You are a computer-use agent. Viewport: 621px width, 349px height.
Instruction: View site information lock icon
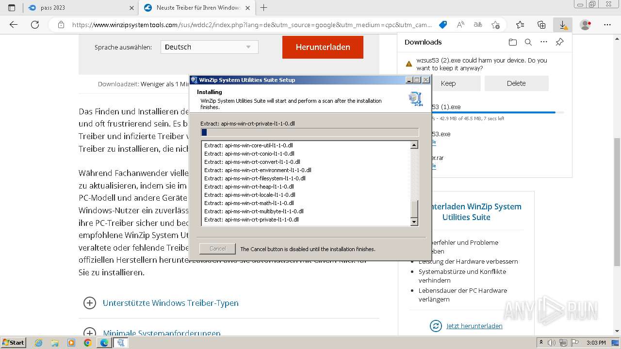(61, 25)
